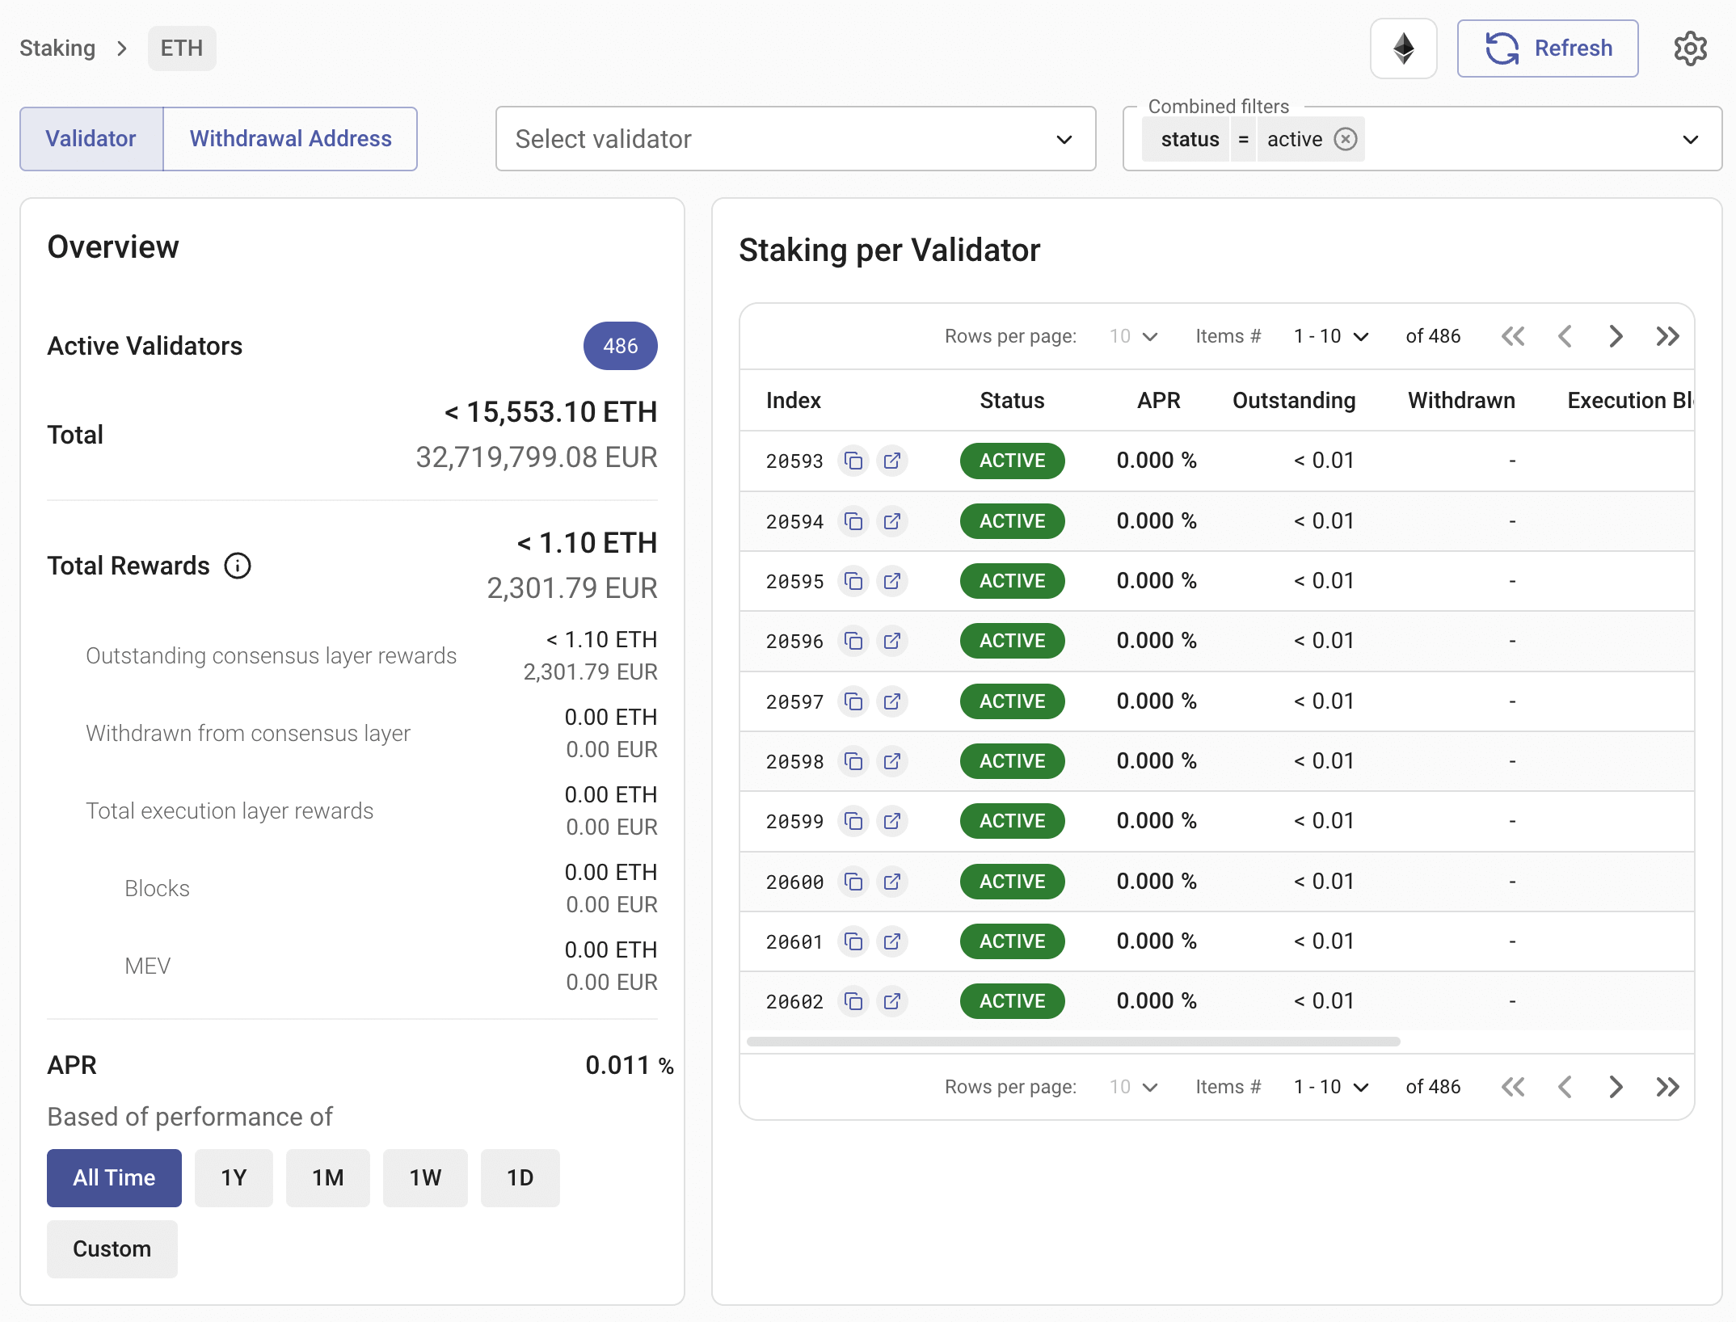Sort by the Status column header
This screenshot has width=1736, height=1322.
tap(1012, 401)
